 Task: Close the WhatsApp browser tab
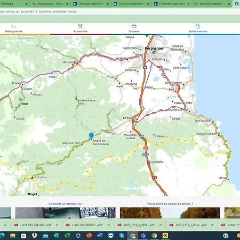[x=27, y=4]
